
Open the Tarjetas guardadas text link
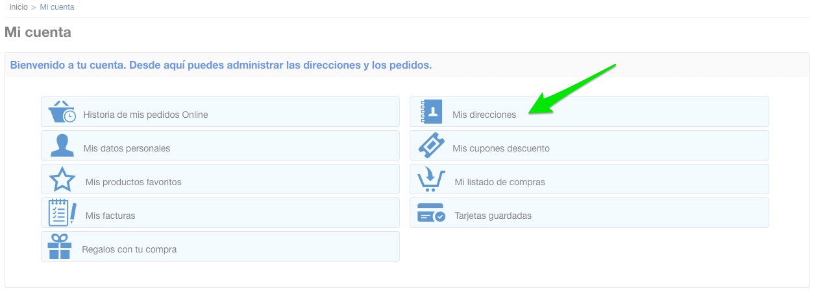[493, 216]
